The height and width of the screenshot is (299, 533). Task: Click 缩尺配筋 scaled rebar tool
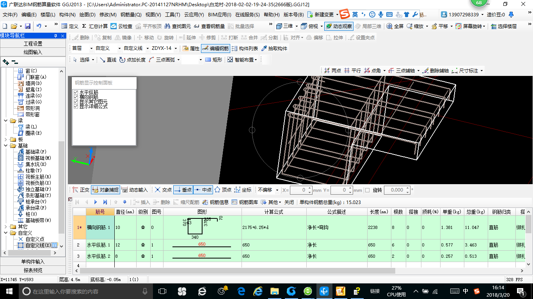(186, 202)
